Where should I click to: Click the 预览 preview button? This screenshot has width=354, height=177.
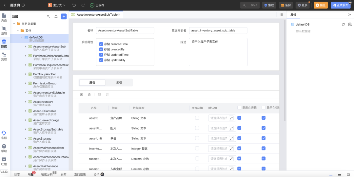(321, 5)
